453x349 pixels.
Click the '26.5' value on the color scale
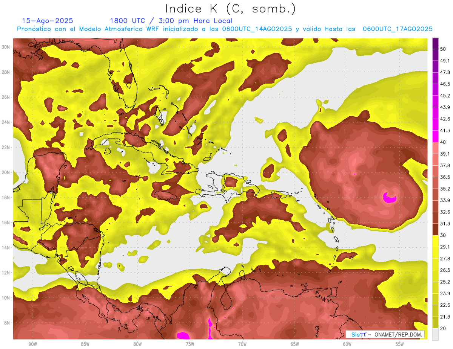pyautogui.click(x=445, y=270)
